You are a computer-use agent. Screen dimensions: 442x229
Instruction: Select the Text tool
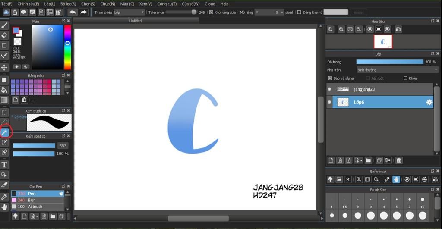4,164
